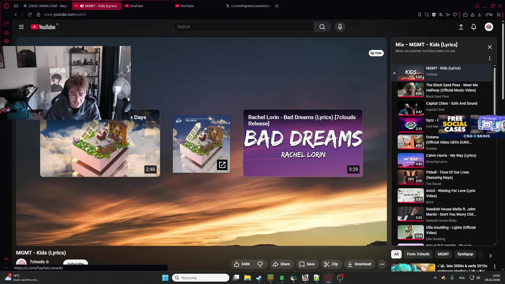Open Opera GX icon in taskbar
Image resolution: width=505 pixels, height=284 pixels.
click(329, 278)
